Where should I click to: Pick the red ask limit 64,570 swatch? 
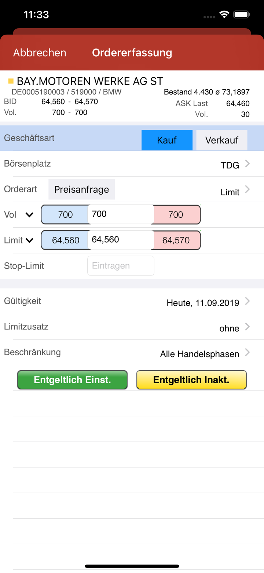coord(176,241)
